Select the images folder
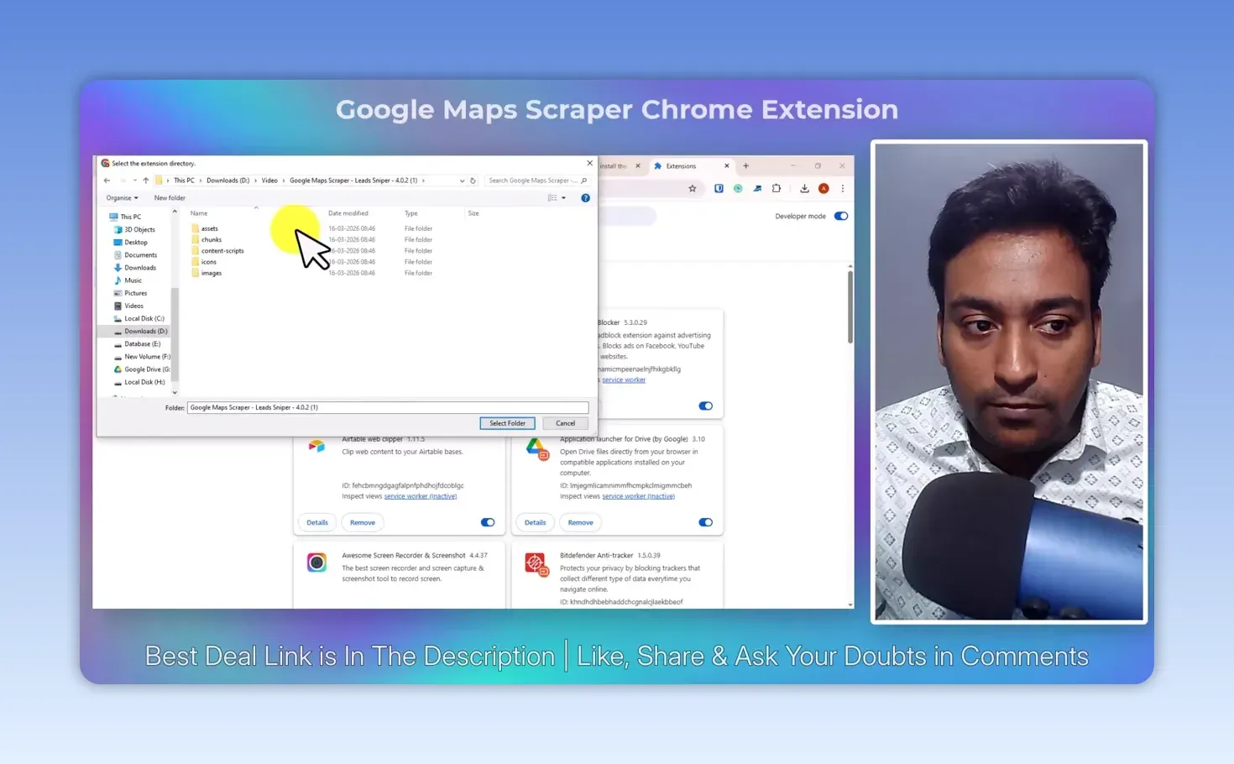1234x764 pixels. 211,273
